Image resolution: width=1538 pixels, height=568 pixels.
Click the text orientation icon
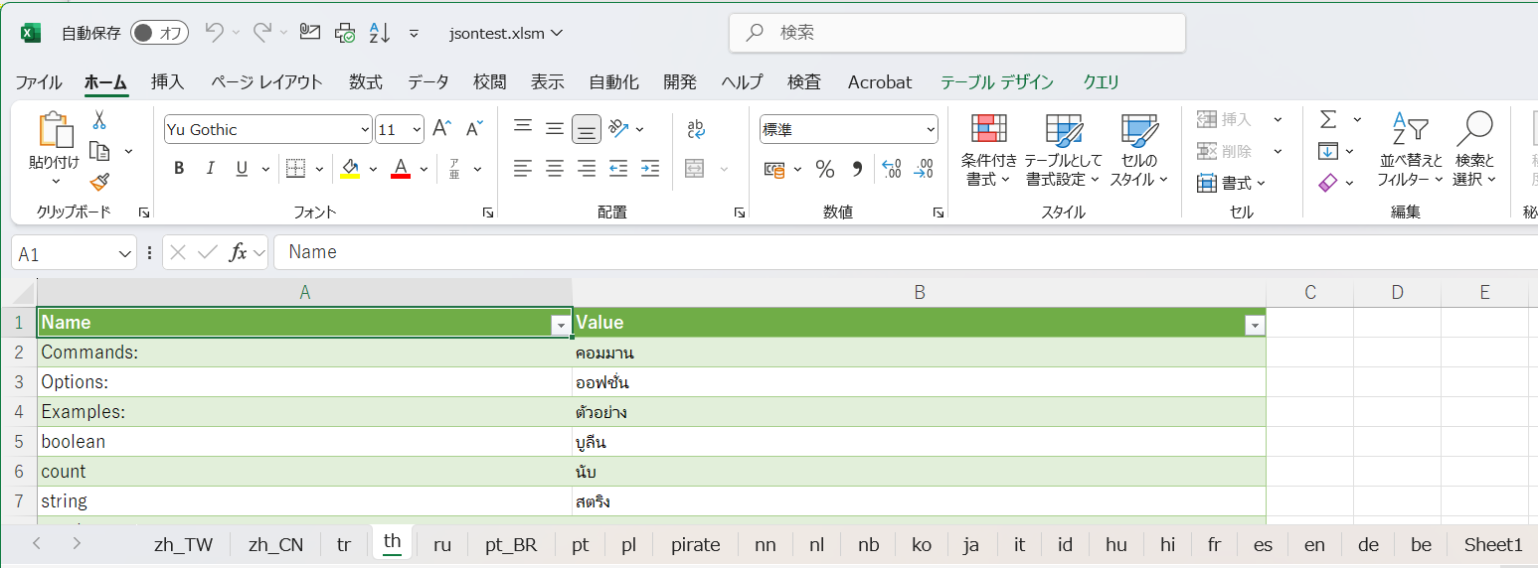[619, 127]
